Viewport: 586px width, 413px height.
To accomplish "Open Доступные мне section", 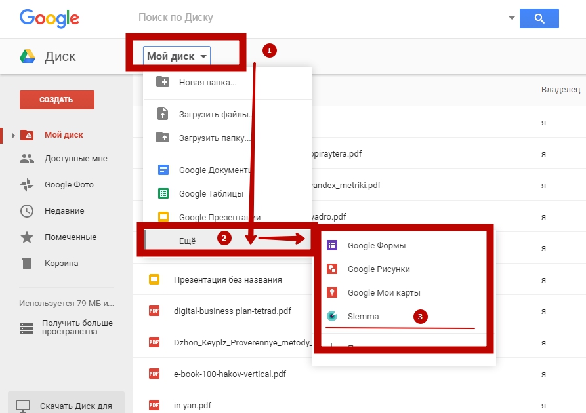I will (76, 159).
